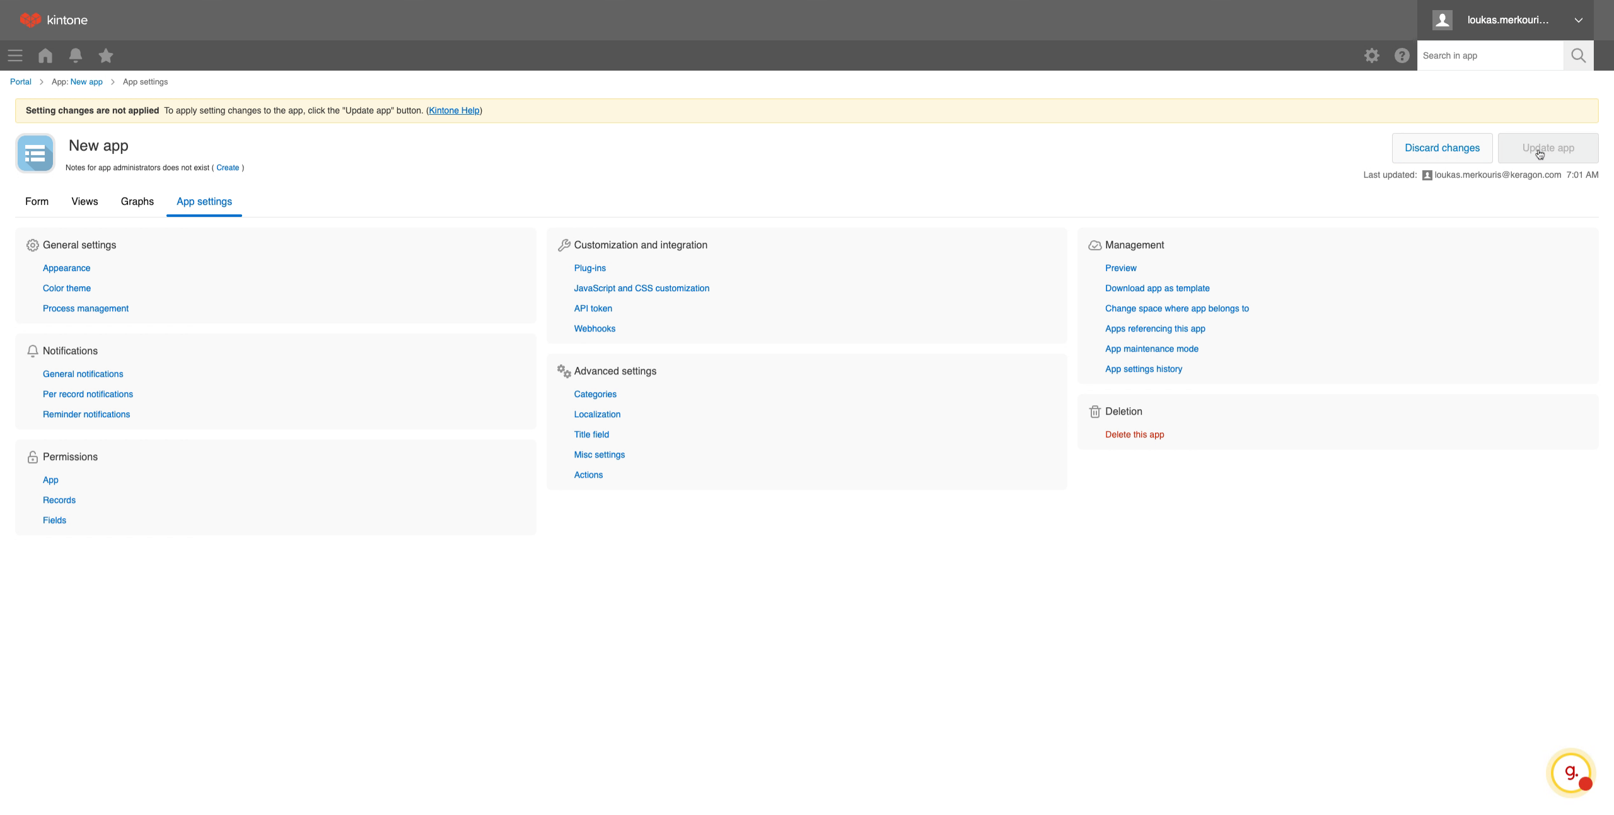The image size is (1614, 815).
Task: Open Localization settings
Action: (597, 414)
